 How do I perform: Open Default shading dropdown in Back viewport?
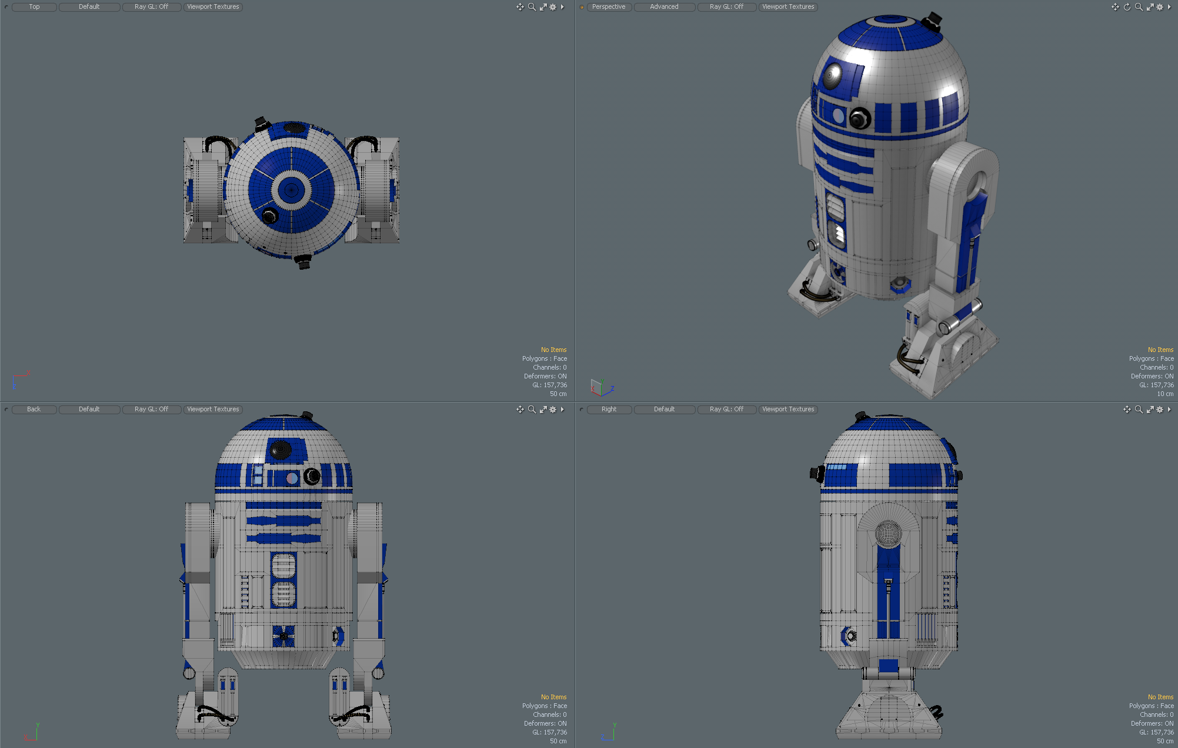pos(89,410)
